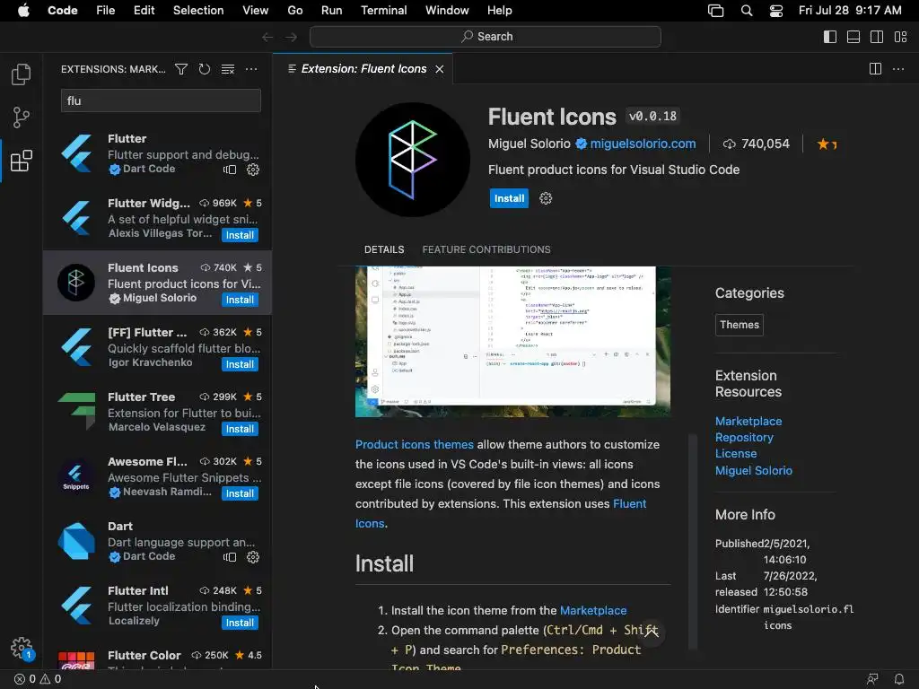Open the Product icons themes link
919x689 pixels.
coord(415,445)
